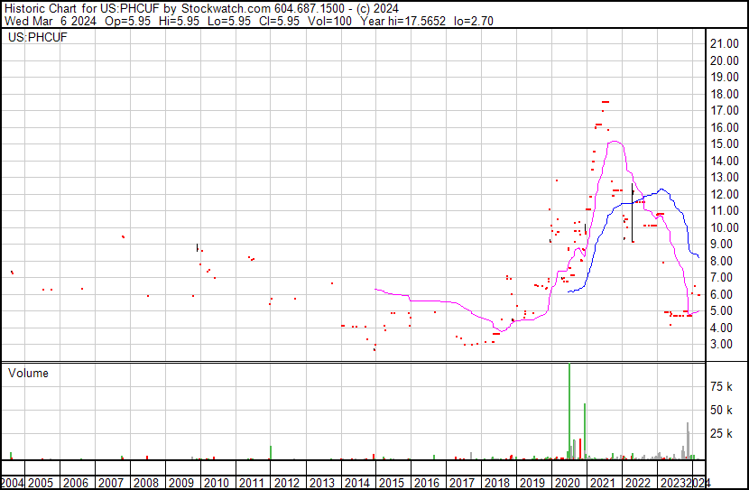Screen dimensions: 749x490
Task: Click the 2004 year label
Action: click(13, 482)
